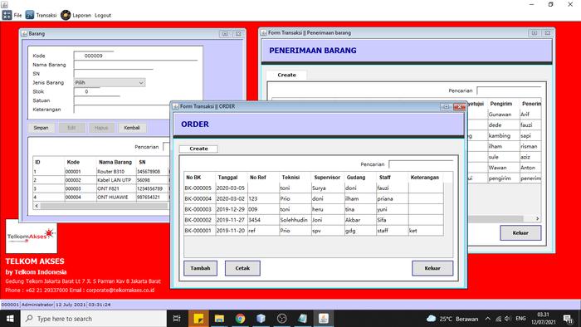This screenshot has height=327, width=581.
Task: Select order row BK-000003
Action: 314,209
